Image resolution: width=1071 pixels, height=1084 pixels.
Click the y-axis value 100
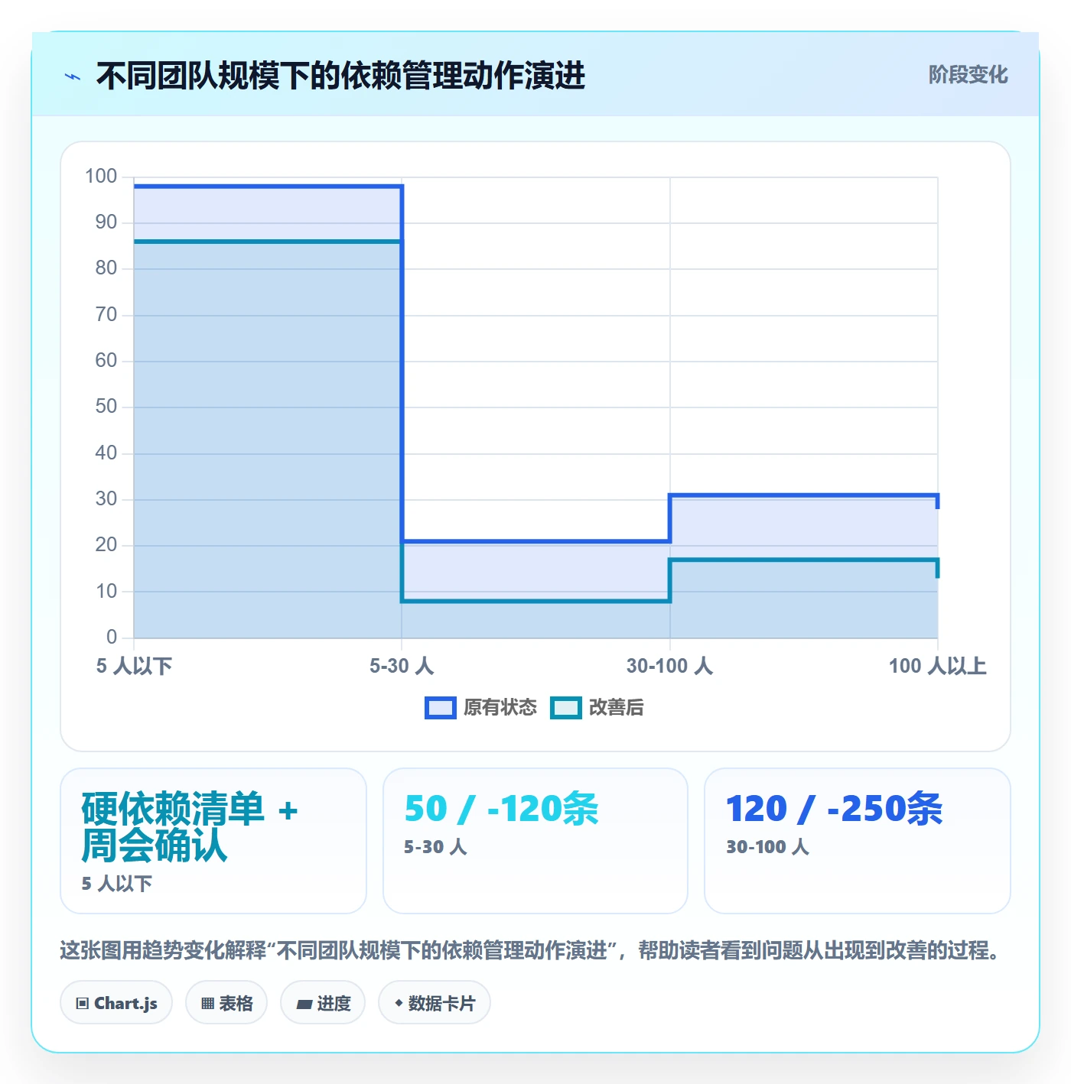101,177
